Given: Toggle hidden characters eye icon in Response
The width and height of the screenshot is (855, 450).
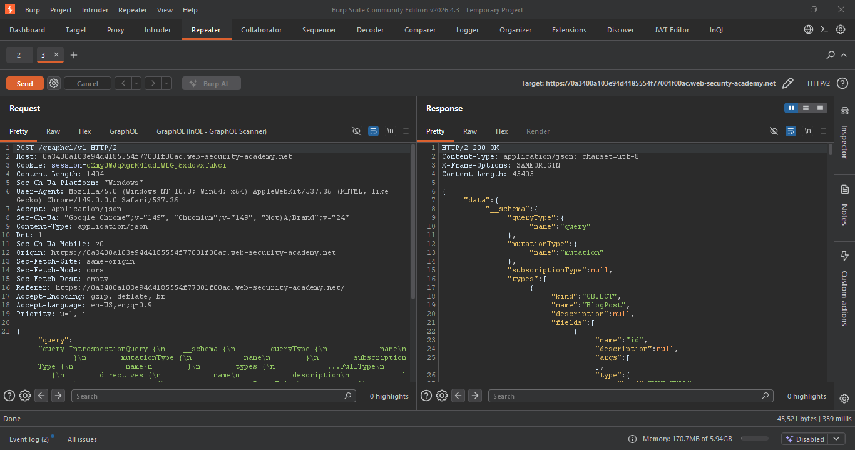Looking at the screenshot, I should pyautogui.click(x=774, y=131).
